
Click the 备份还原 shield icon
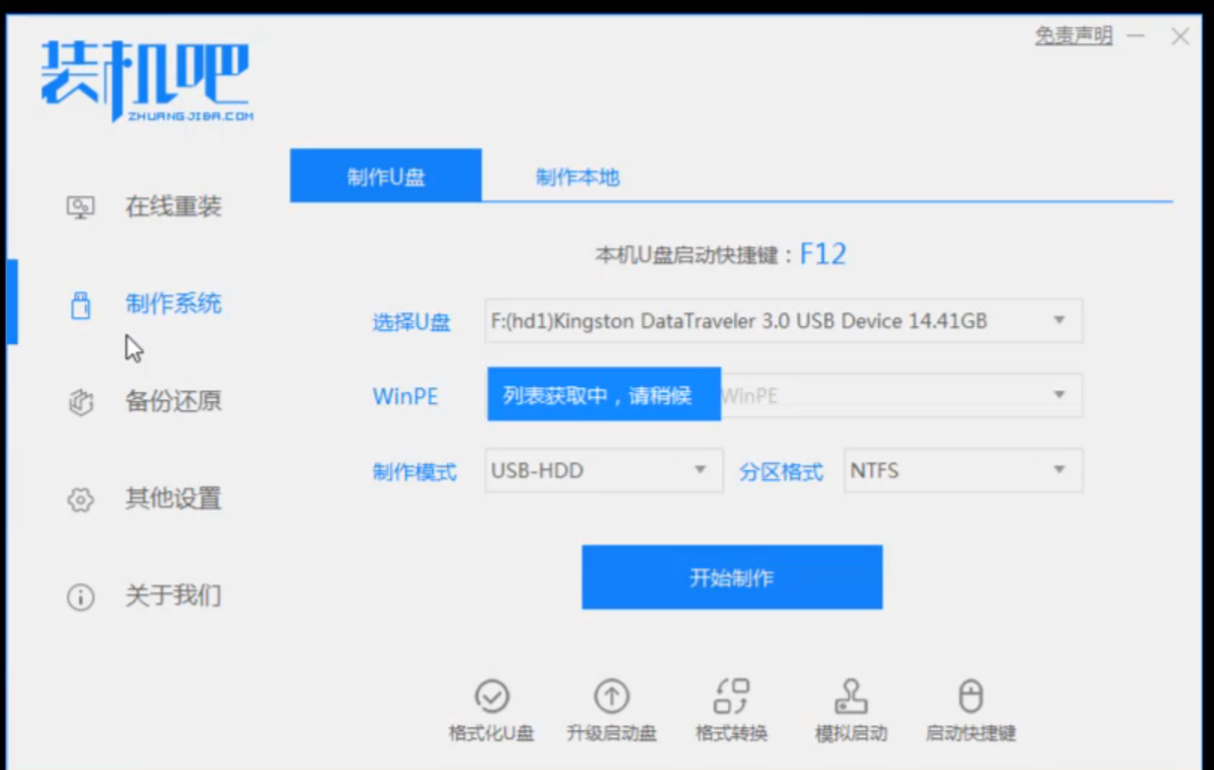click(80, 402)
